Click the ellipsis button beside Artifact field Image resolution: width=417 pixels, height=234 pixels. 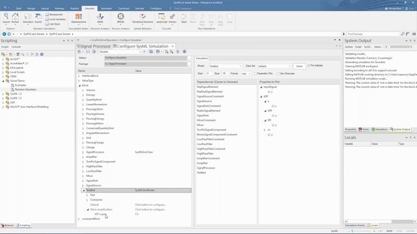pyautogui.click(x=190, y=58)
